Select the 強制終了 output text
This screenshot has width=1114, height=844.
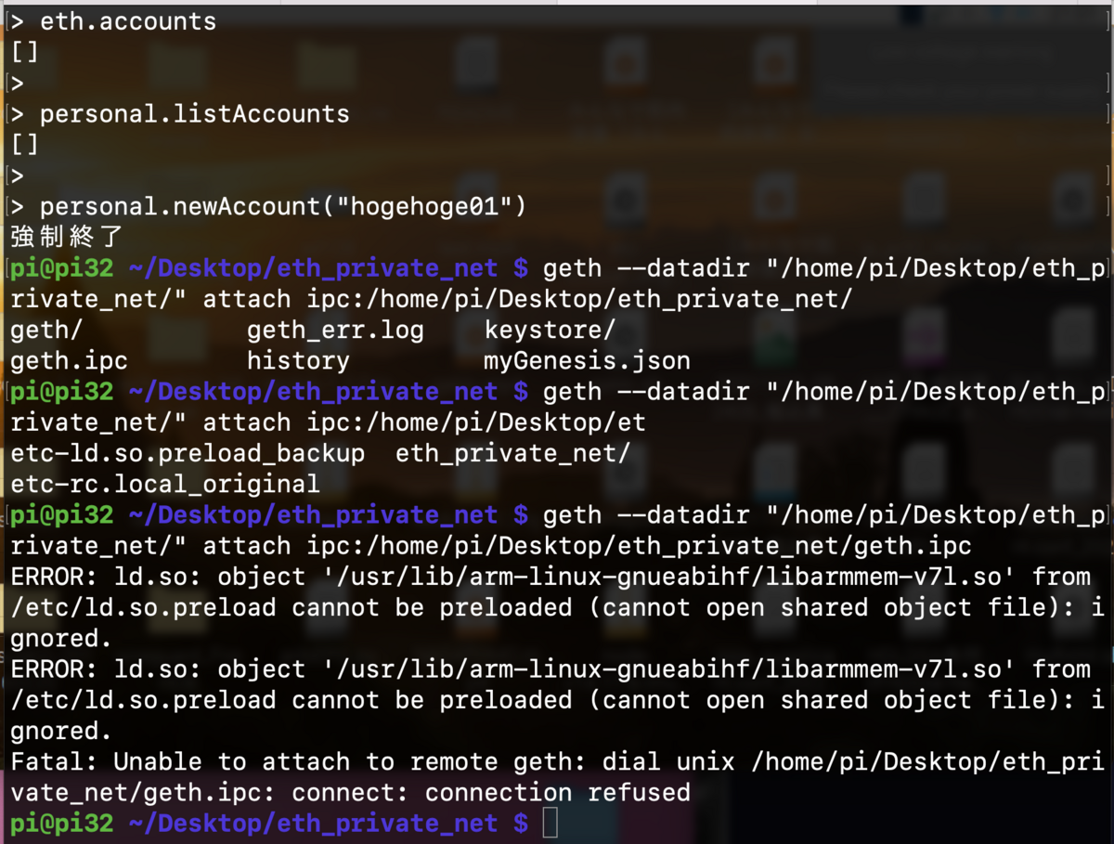[62, 237]
